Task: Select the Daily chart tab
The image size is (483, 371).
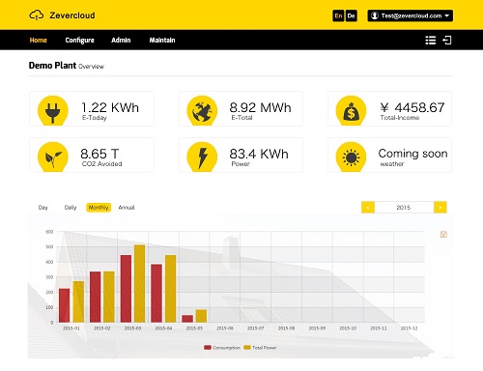Action: pos(71,208)
